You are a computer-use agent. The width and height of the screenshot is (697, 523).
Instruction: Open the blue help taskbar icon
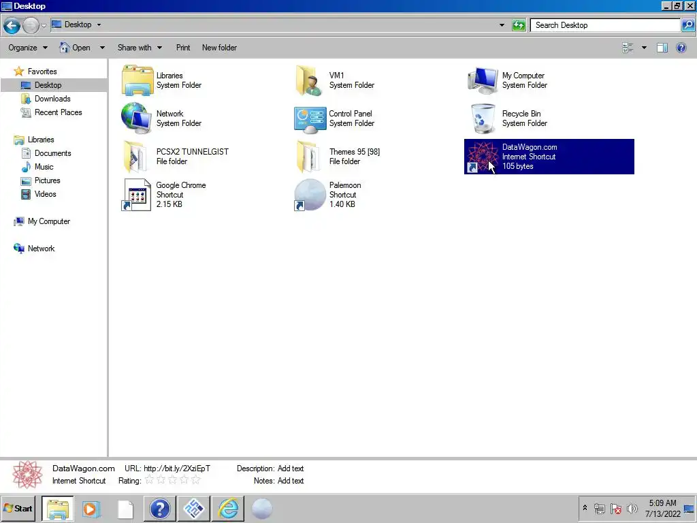point(159,509)
